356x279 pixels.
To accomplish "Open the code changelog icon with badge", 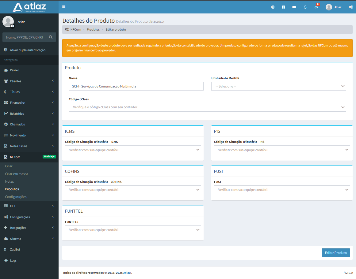I will coord(316,7).
